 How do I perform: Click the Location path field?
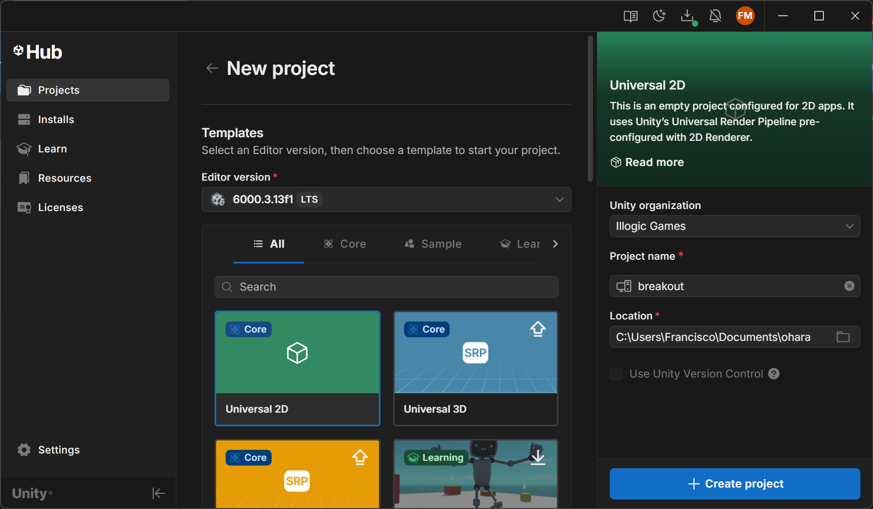coord(735,337)
